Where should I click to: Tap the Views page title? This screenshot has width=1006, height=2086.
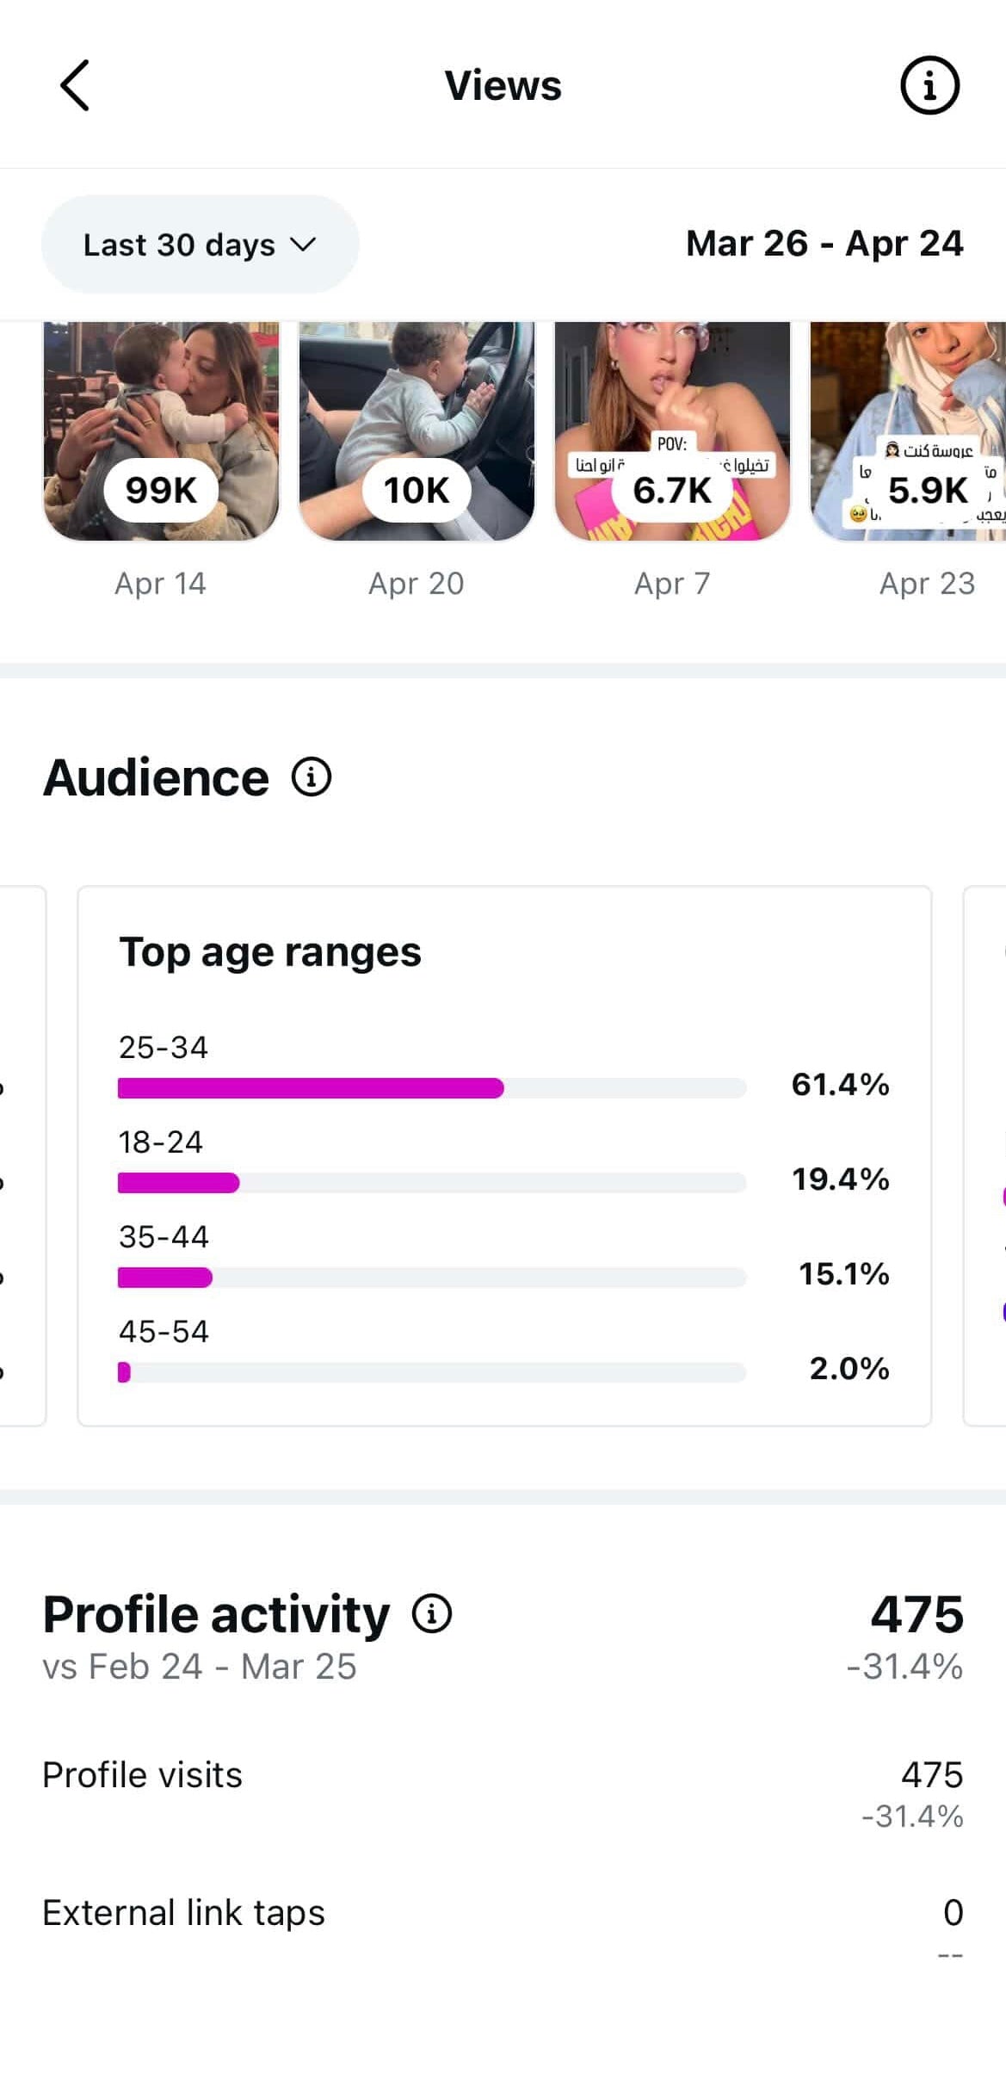[x=503, y=85]
